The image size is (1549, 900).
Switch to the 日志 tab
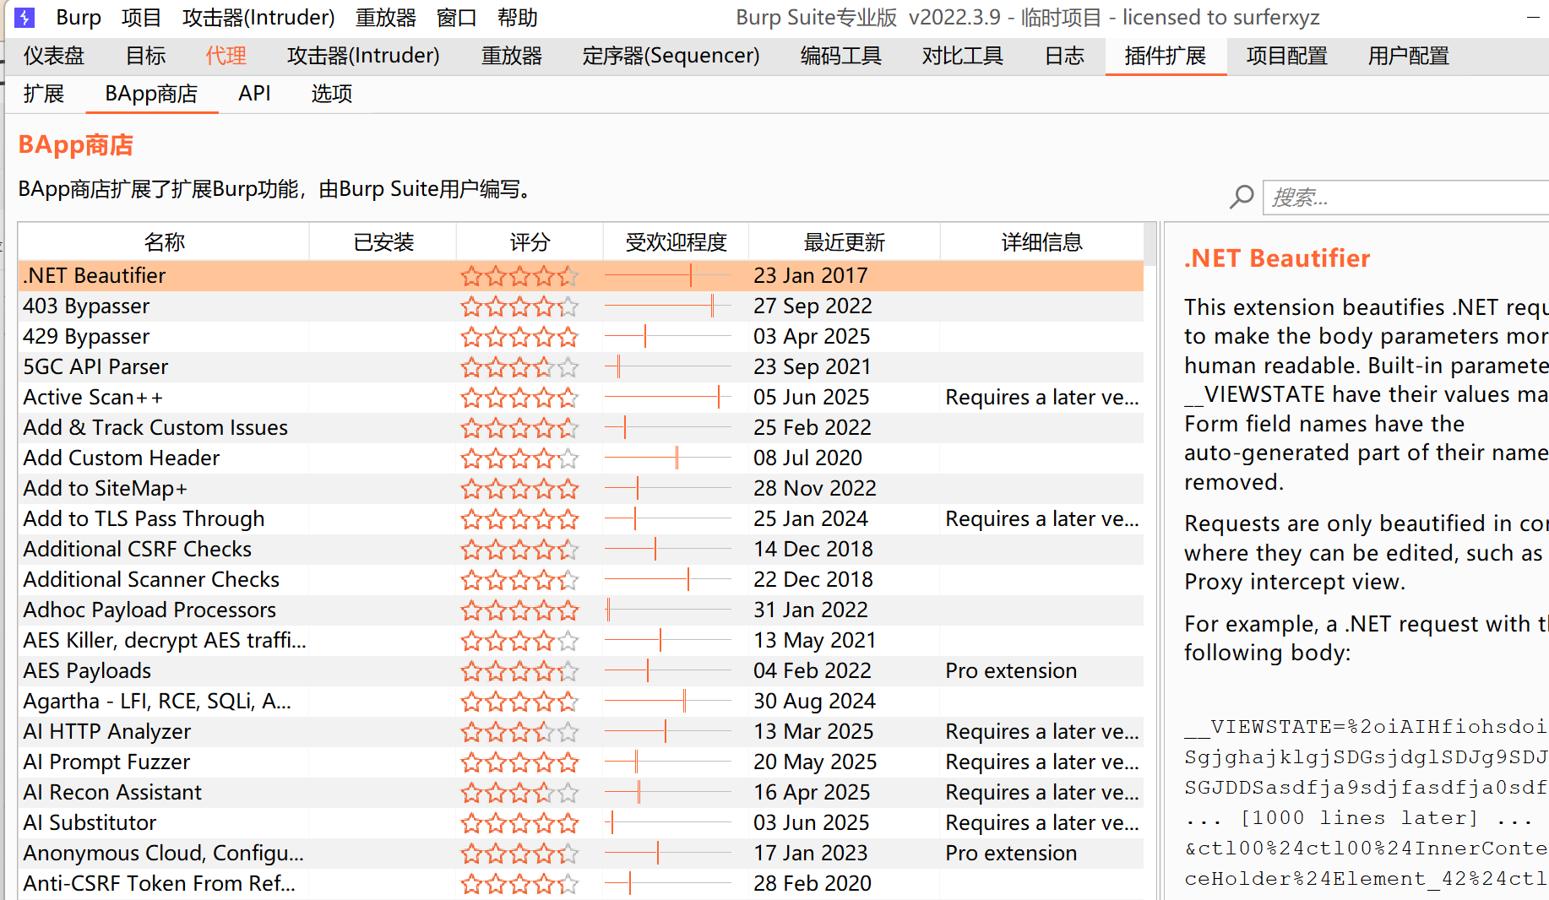tap(1064, 56)
